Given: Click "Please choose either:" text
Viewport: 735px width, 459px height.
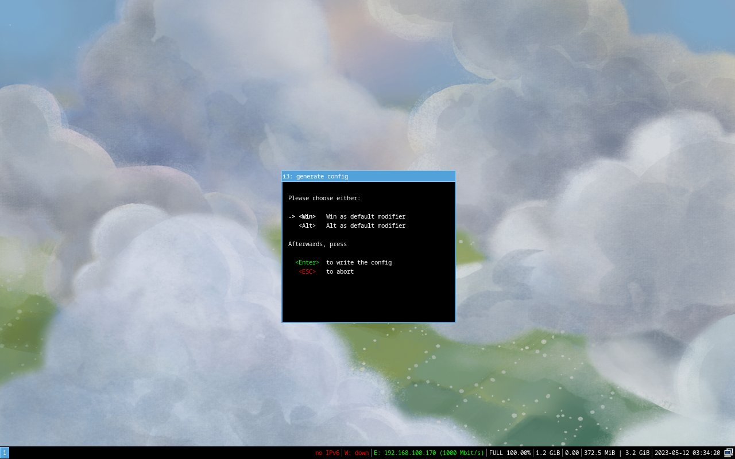Looking at the screenshot, I should click(x=324, y=199).
